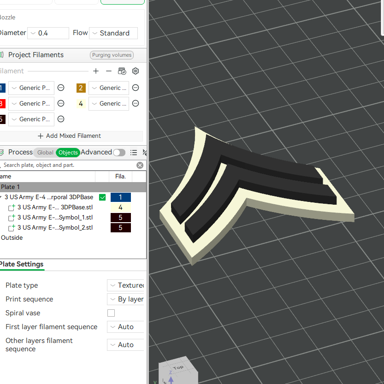Change filament of Corporal 3DPBase object row

120,197
